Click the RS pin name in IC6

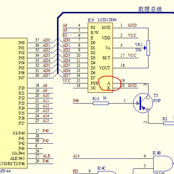[x=93, y=27]
